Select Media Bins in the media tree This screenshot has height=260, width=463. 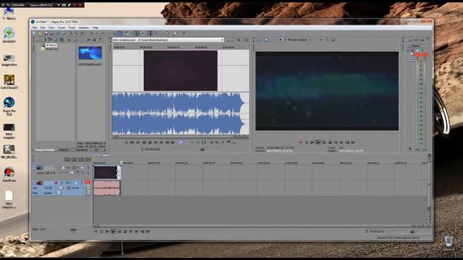[52, 49]
